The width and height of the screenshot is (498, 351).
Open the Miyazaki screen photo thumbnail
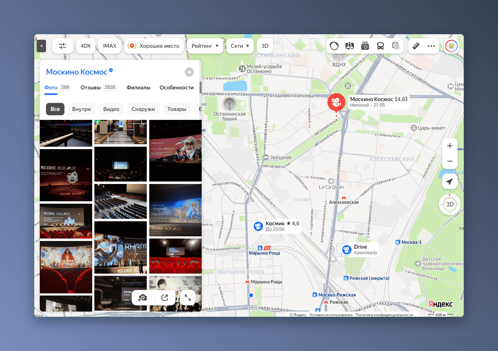[x=175, y=151]
